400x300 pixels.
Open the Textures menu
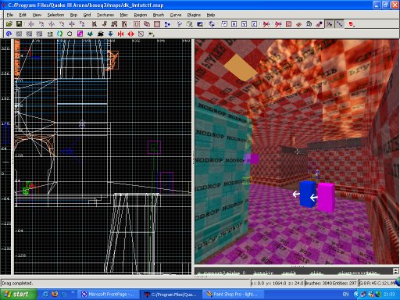pyautogui.click(x=105, y=15)
